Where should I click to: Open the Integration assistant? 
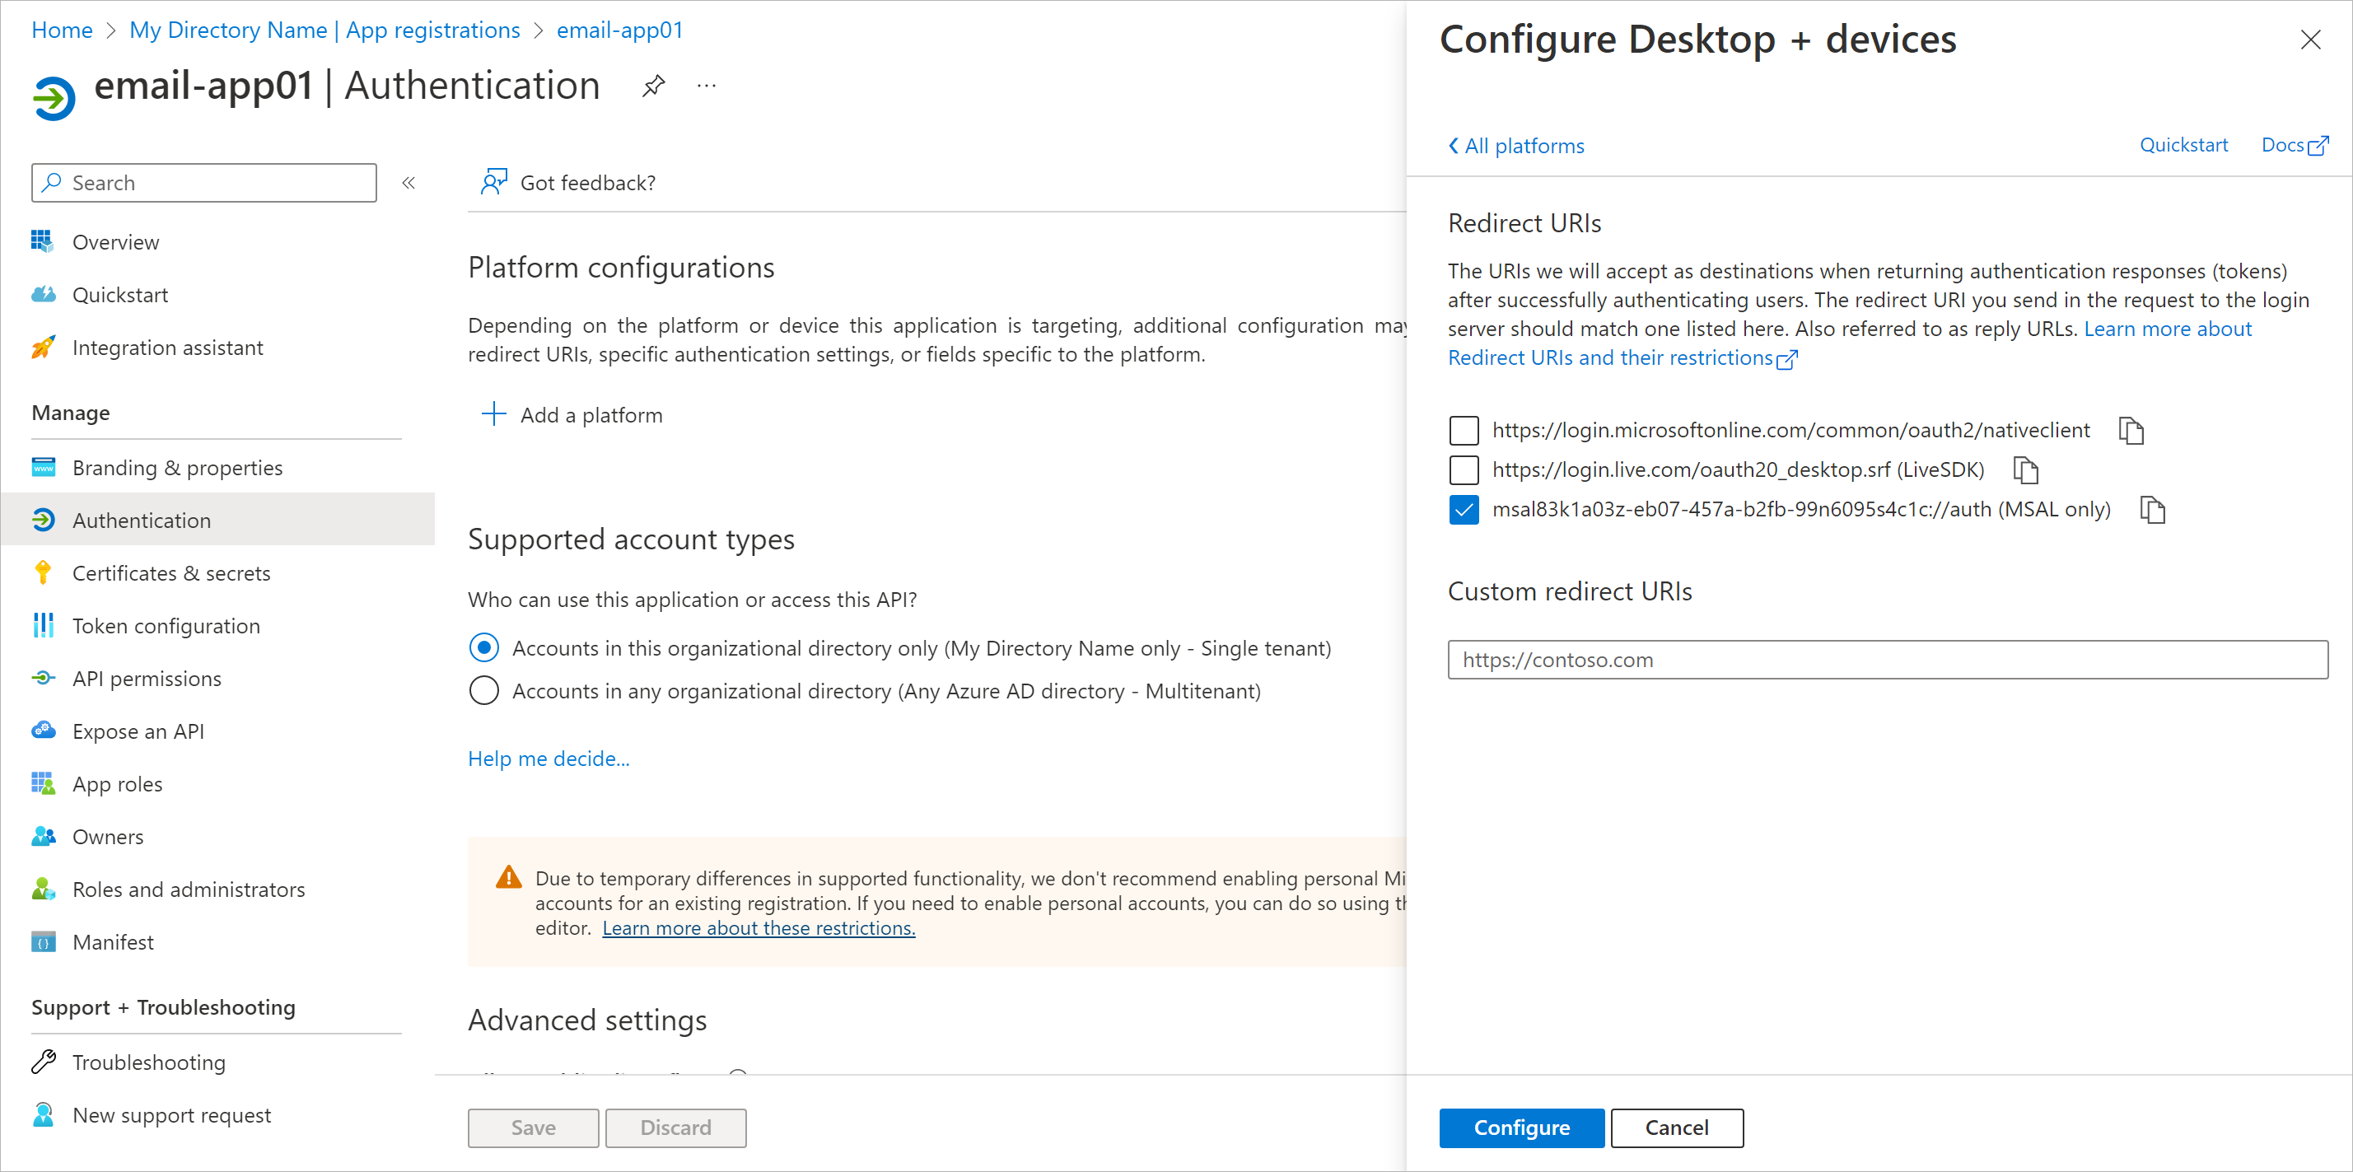tap(167, 347)
